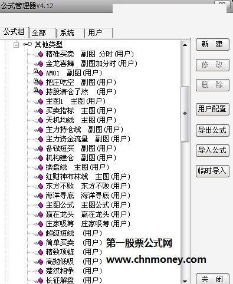Click the 删除 button
Screen dimensions: 233x284
coord(212,85)
